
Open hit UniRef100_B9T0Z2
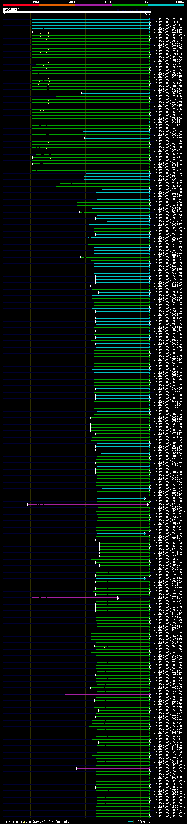(x=168, y=28)
